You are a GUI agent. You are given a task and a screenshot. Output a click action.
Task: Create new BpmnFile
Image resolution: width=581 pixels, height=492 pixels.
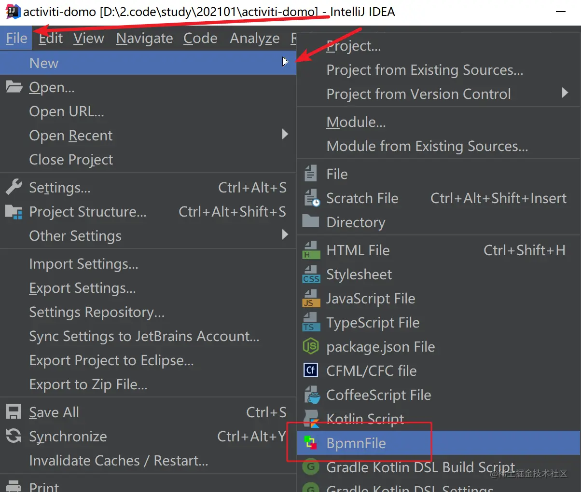[x=439, y=443]
